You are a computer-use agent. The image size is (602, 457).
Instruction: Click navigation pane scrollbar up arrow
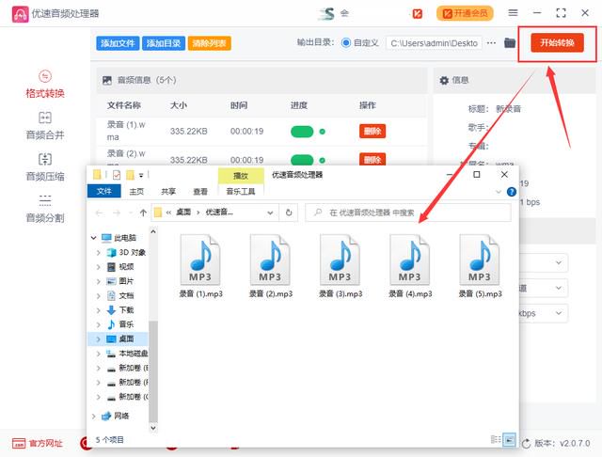click(152, 231)
